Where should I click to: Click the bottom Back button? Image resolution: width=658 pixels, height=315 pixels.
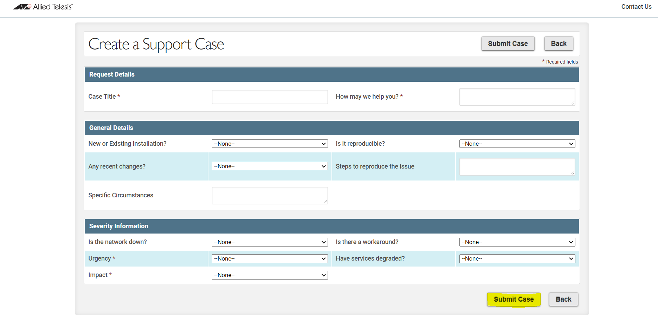(x=563, y=299)
